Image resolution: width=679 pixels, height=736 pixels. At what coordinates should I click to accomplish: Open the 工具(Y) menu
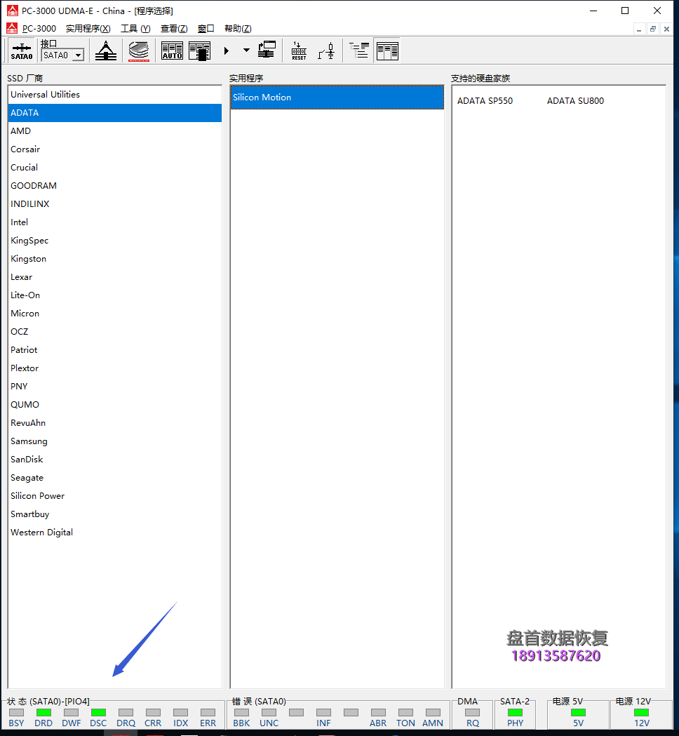tap(135, 29)
